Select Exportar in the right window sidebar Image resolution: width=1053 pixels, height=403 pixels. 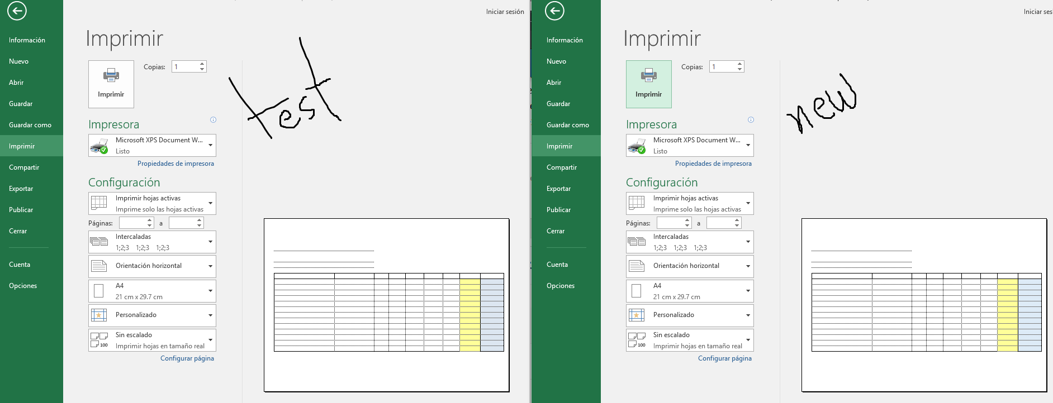[558, 189]
